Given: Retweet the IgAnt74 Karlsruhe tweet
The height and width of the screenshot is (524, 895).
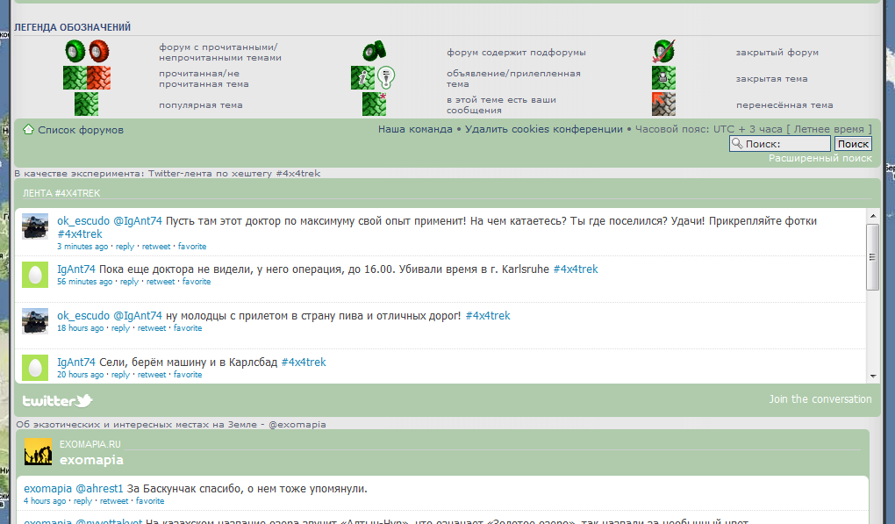Looking at the screenshot, I should [x=161, y=282].
